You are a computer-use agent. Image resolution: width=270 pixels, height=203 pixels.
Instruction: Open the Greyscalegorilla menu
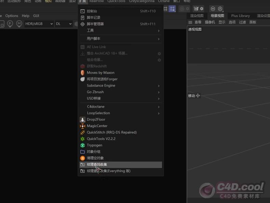(x=142, y=1)
